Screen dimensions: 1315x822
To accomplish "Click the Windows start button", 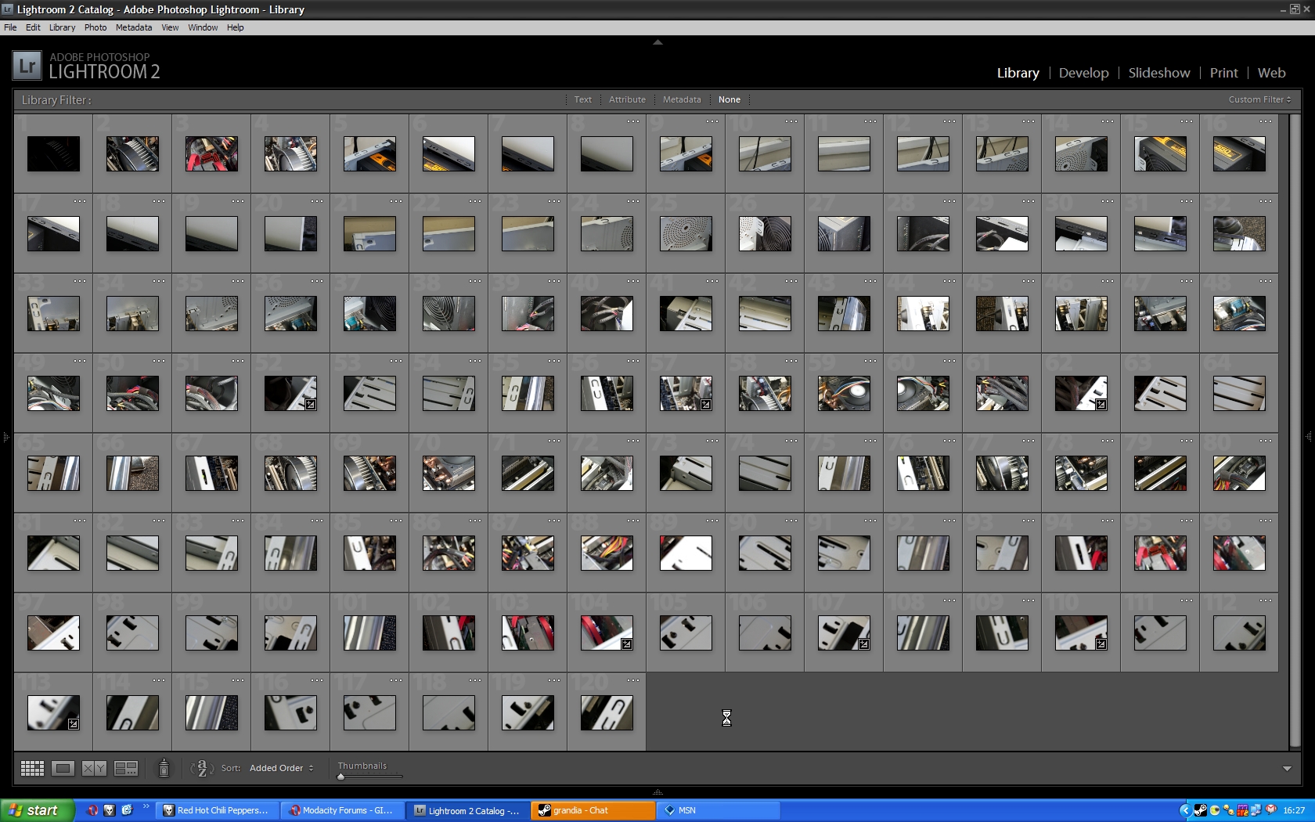I will coord(36,810).
